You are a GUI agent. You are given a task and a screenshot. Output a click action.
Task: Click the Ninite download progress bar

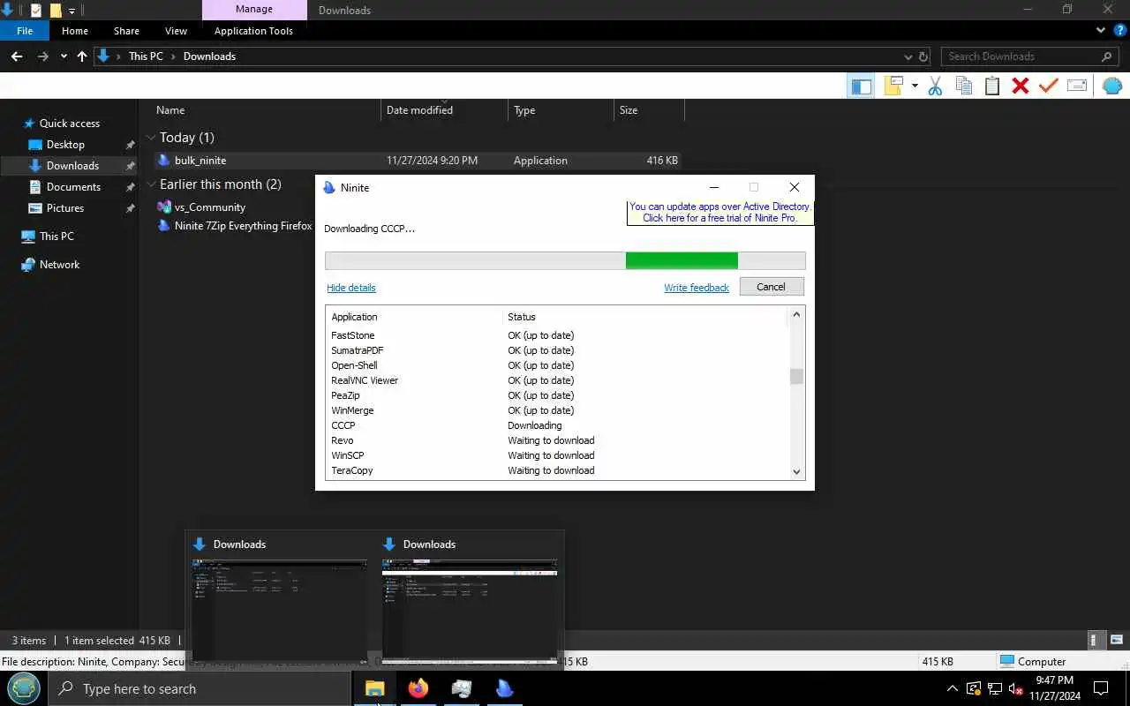click(x=565, y=260)
